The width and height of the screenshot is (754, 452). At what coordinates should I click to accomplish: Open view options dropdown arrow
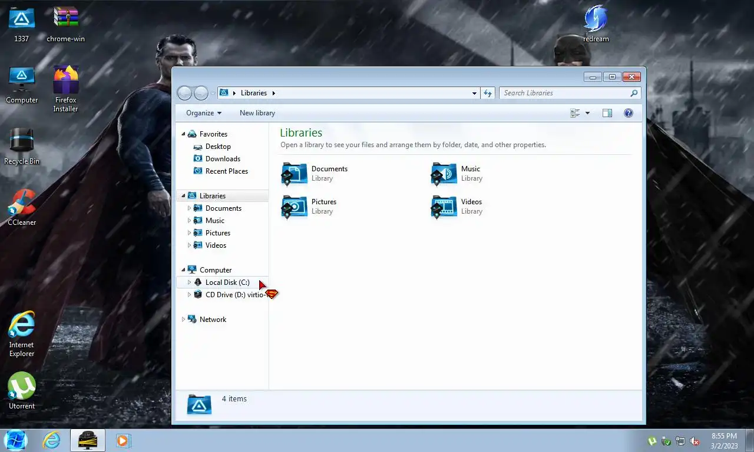[x=587, y=113]
